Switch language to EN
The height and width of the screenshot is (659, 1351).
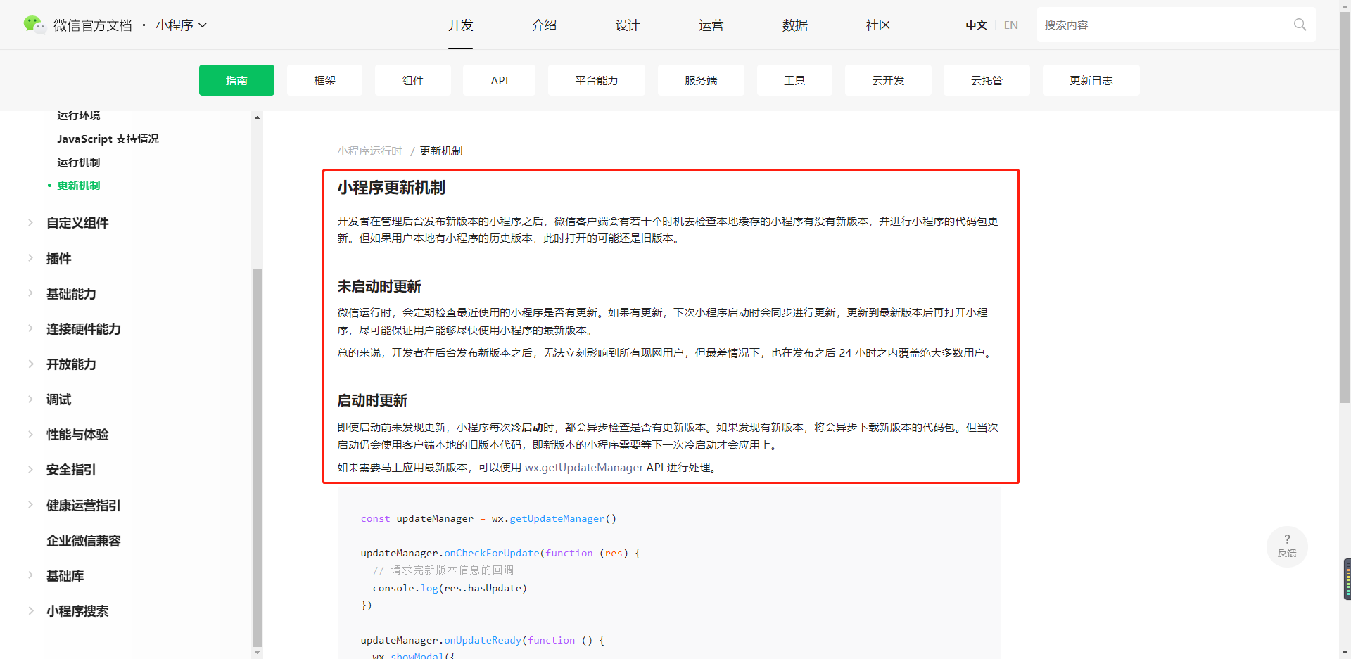click(1011, 25)
